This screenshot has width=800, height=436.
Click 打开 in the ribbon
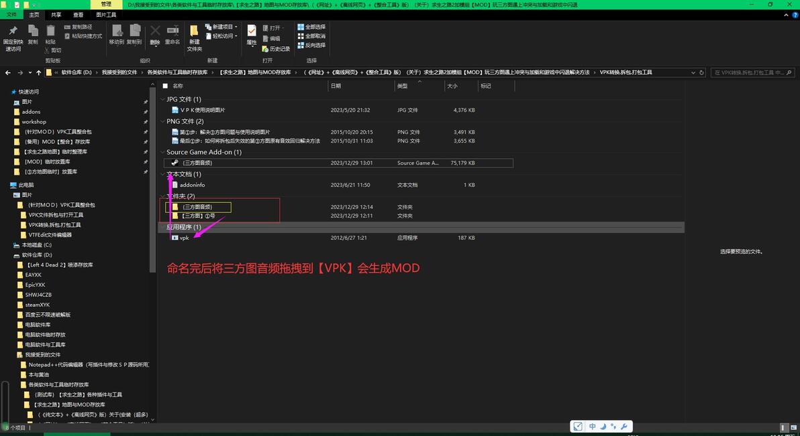pyautogui.click(x=272, y=28)
